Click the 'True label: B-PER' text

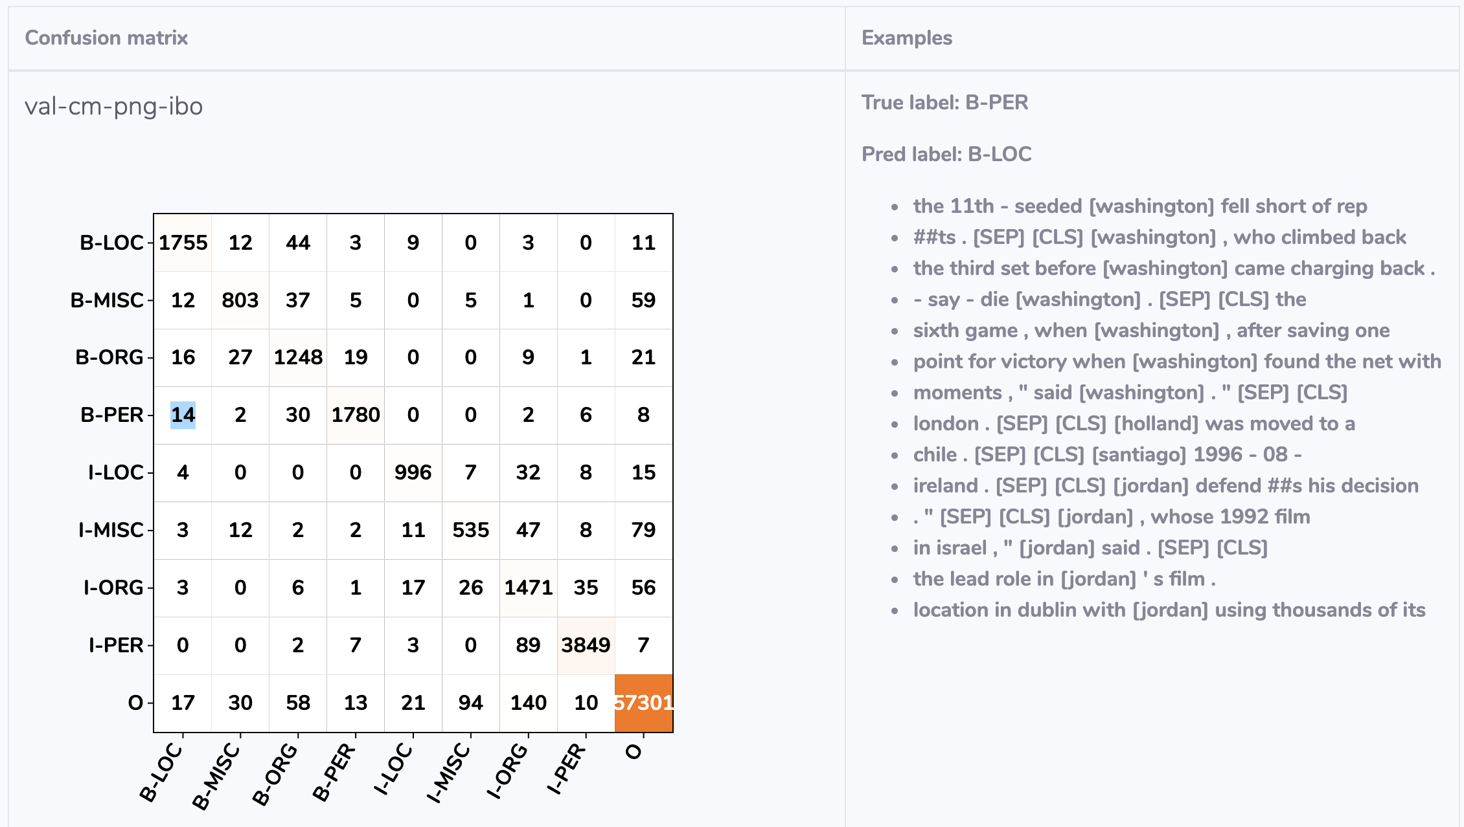coord(944,102)
